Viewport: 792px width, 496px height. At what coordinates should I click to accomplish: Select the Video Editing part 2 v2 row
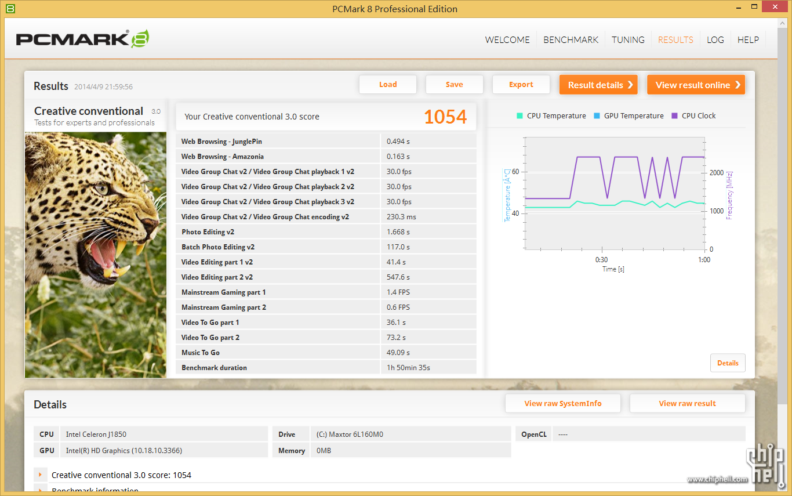[326, 277]
